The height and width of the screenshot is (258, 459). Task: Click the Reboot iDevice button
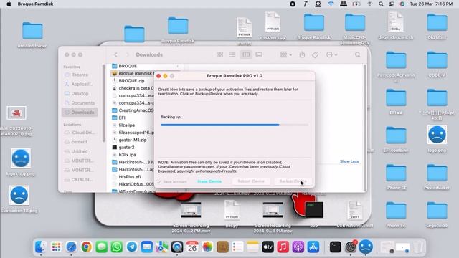(x=251, y=181)
